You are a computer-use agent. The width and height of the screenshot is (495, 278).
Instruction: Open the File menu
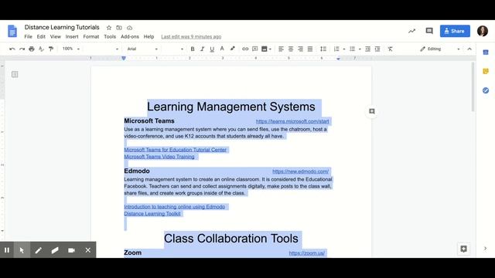[28, 36]
